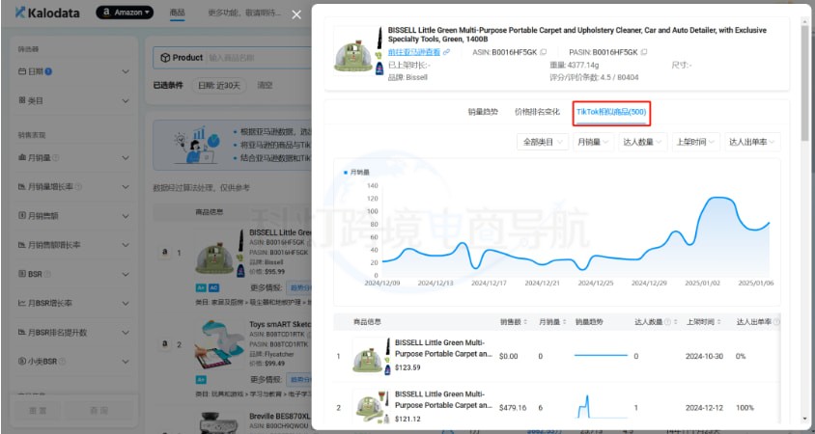
Task: Click row 1 product title priced $123.59
Action: point(443,348)
